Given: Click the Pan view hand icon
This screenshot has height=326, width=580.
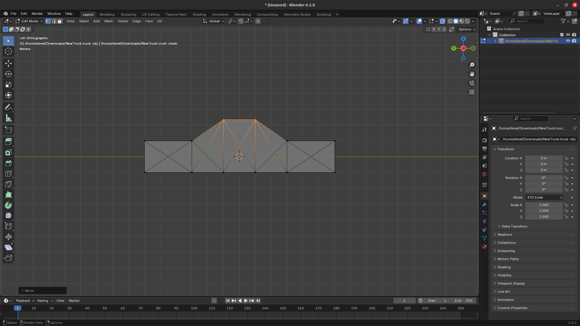Looking at the screenshot, I should pyautogui.click(x=472, y=74).
